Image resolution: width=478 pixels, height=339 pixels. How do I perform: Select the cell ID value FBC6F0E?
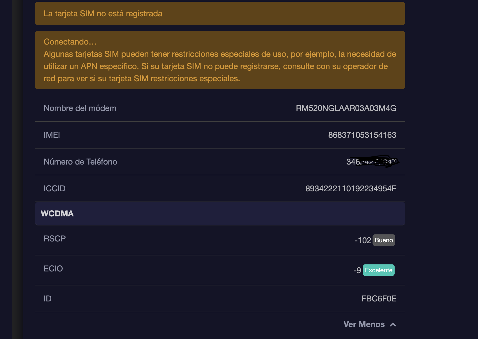[379, 299]
